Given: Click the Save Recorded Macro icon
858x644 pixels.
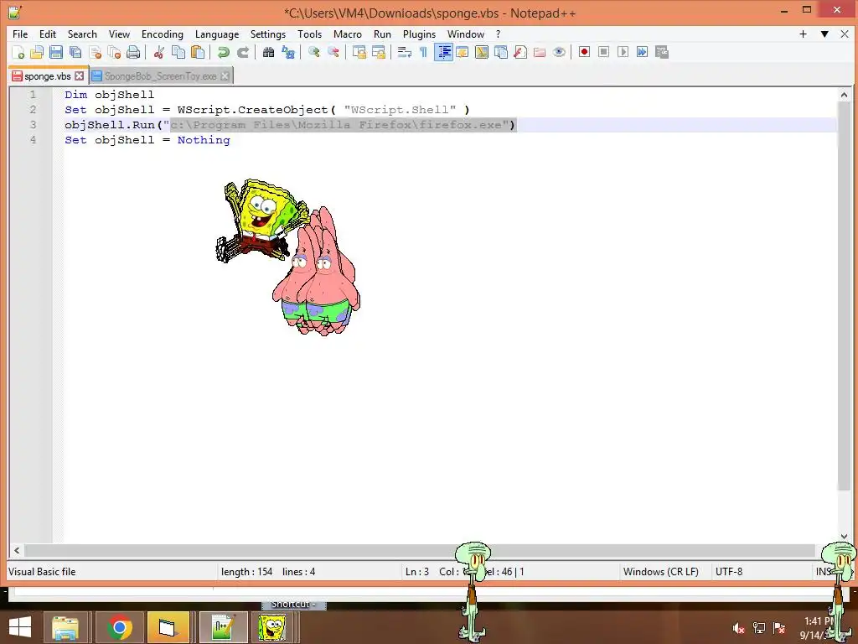Looking at the screenshot, I should click(x=662, y=52).
